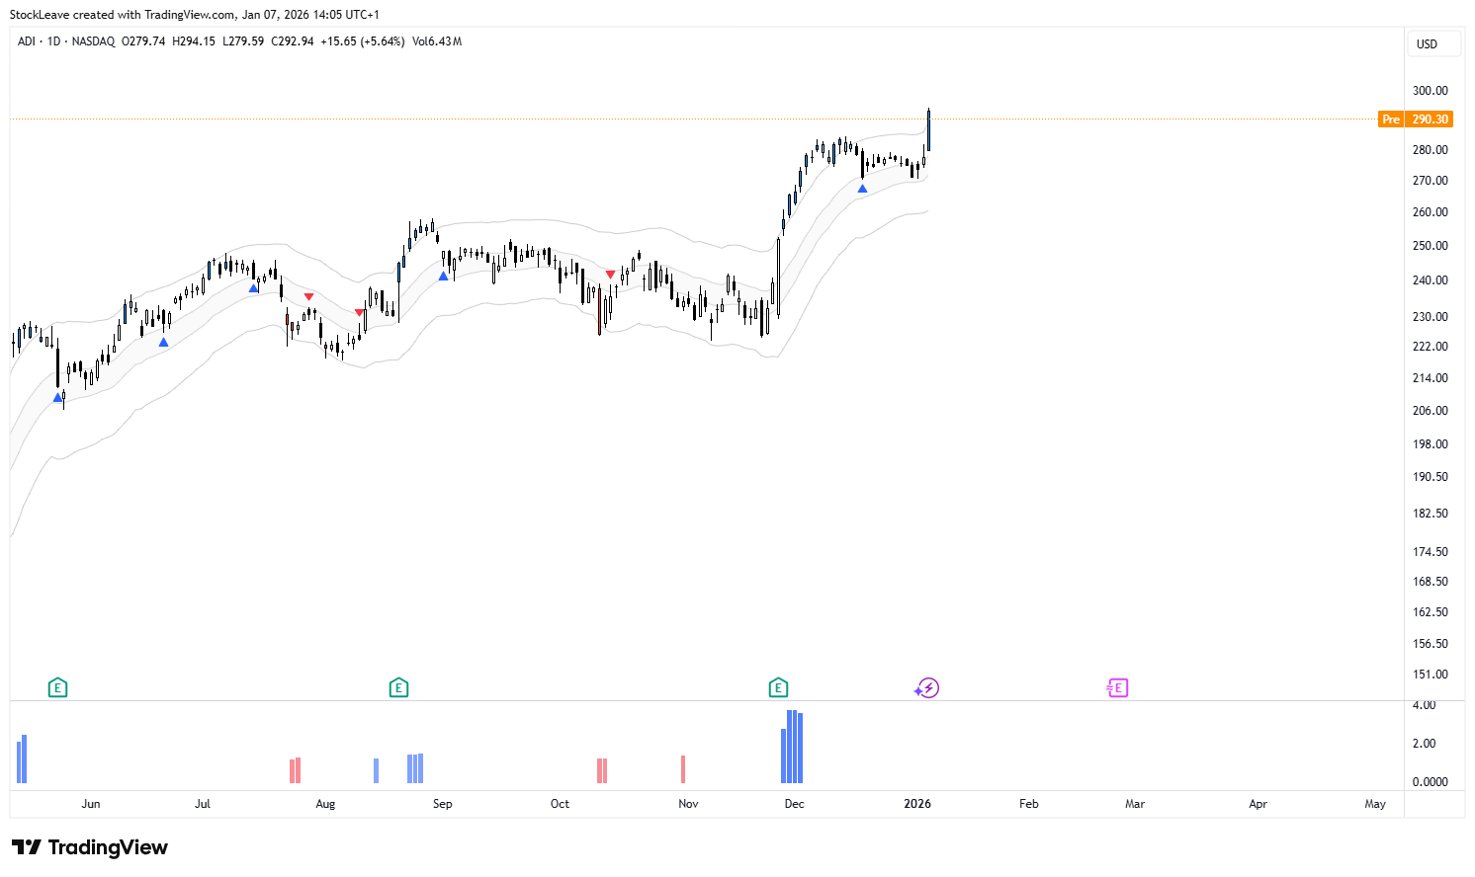
Task: Click the purple upcoming earnings icon near March
Action: [x=1118, y=687]
